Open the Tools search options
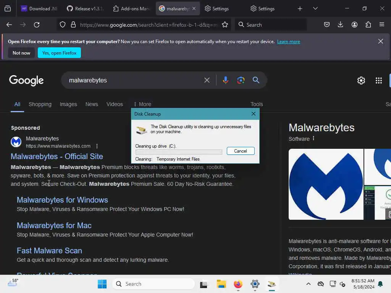Viewport: 391px width, 293px height. coord(257,104)
